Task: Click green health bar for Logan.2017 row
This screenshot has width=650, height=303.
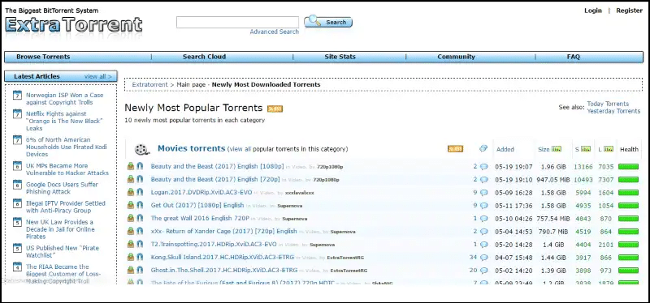Action: point(628,193)
